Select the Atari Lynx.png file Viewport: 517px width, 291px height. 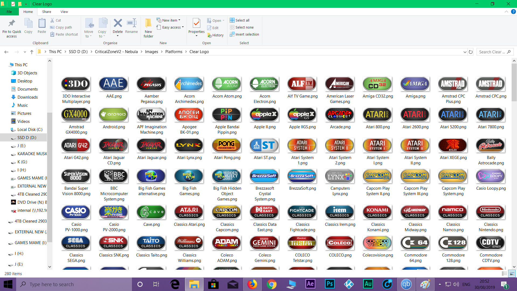tap(189, 149)
